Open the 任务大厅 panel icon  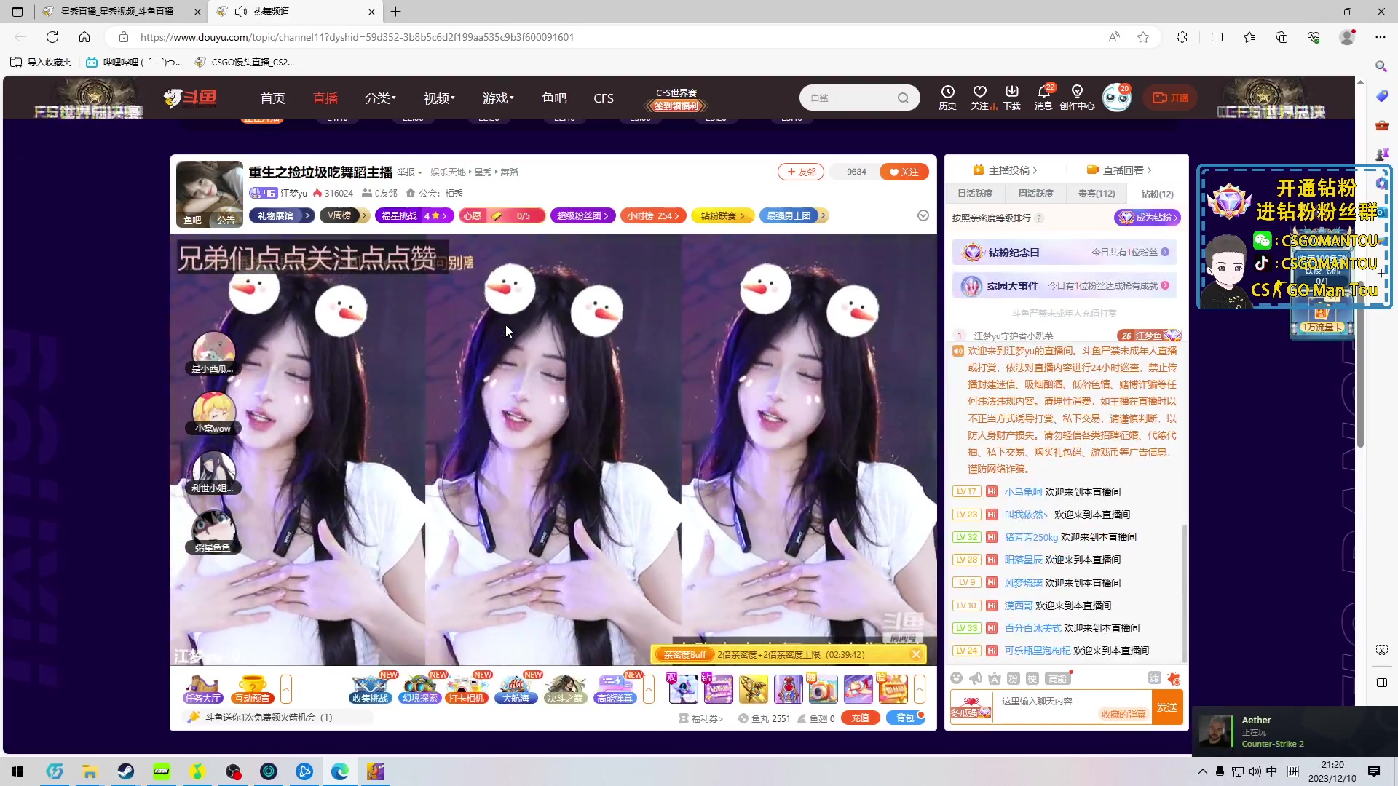click(x=202, y=688)
